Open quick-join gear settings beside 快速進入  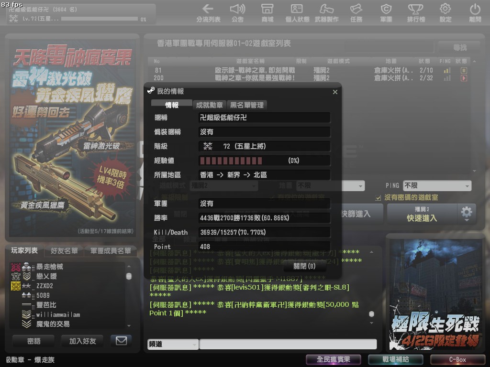point(467,213)
